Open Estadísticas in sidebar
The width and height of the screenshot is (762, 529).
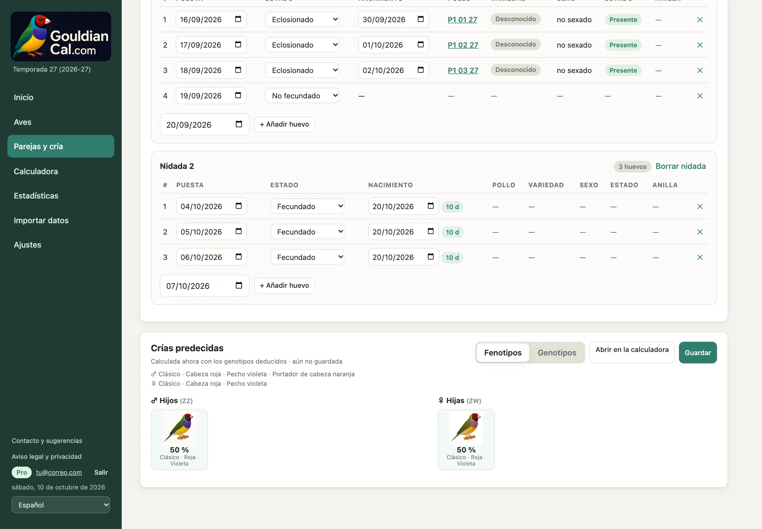61,196
